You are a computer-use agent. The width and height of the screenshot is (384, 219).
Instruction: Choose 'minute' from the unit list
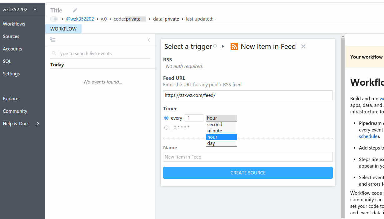click(x=221, y=131)
